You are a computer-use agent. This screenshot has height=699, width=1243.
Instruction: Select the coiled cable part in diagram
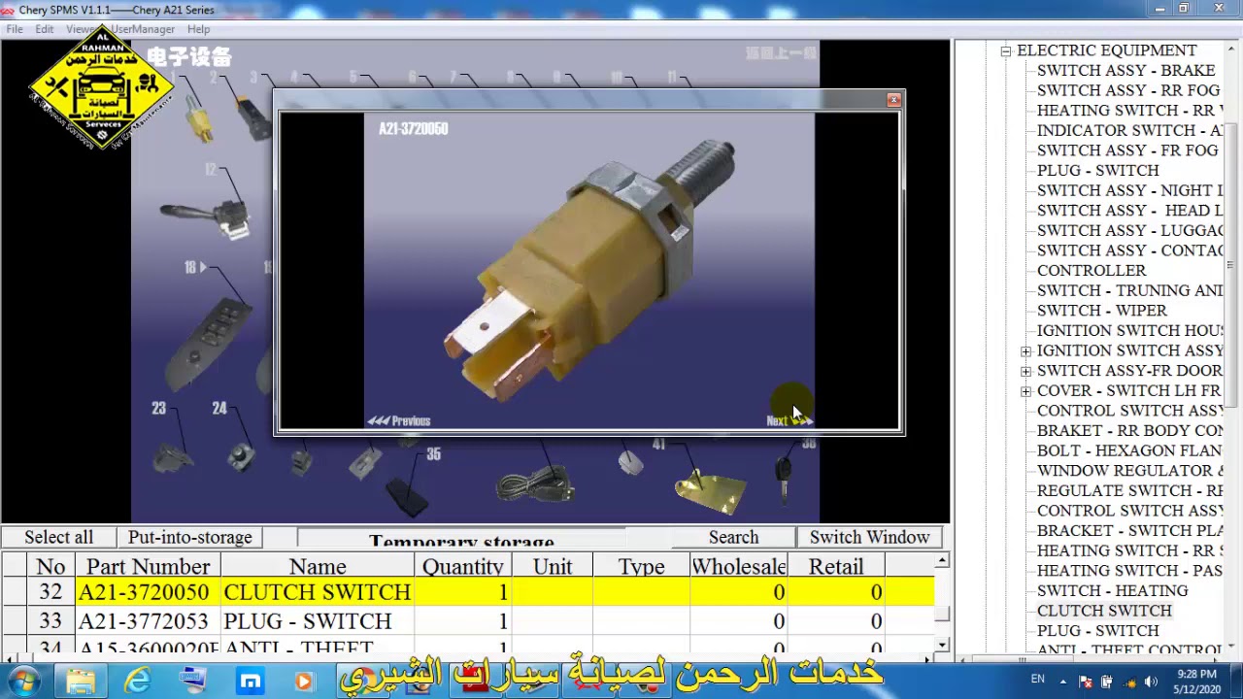click(534, 483)
